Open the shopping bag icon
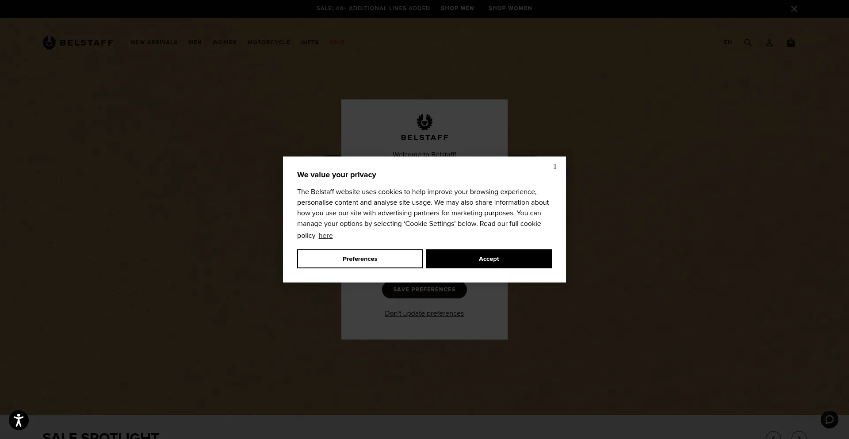Image resolution: width=849 pixels, height=439 pixels. [x=791, y=42]
